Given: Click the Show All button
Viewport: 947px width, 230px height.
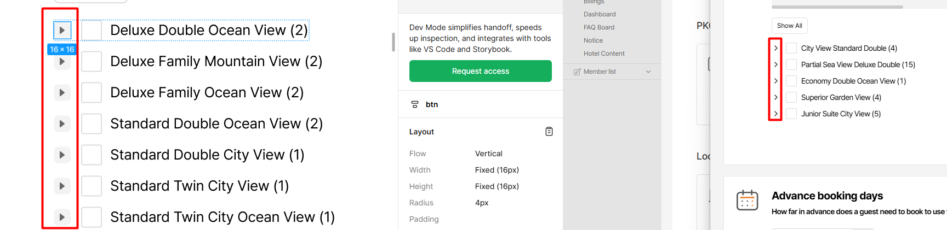Looking at the screenshot, I should (x=789, y=26).
